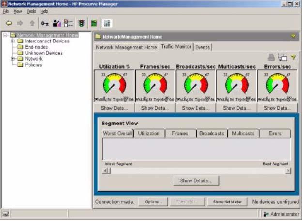
Task: Select Network tree item
Action: coord(33,59)
